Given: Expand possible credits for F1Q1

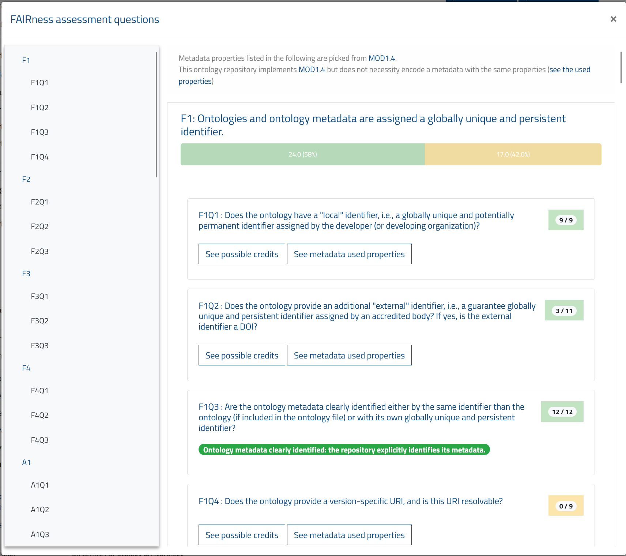Looking at the screenshot, I should (x=242, y=254).
